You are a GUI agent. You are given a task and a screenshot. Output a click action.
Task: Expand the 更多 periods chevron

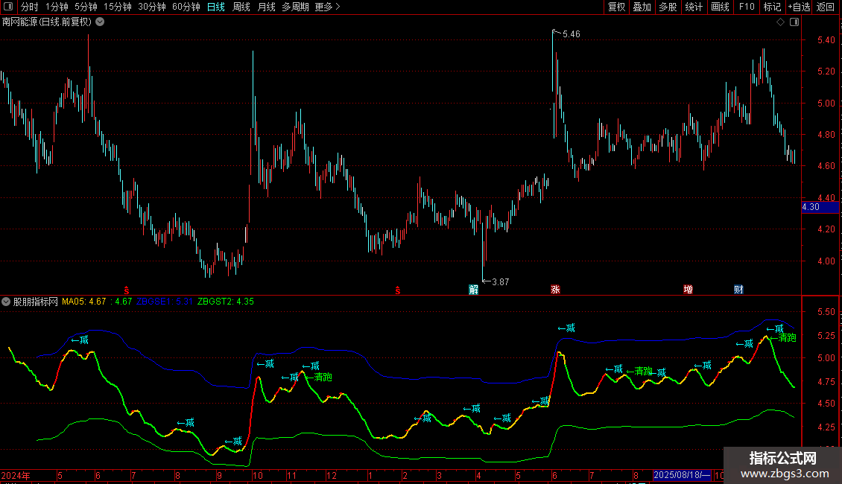point(338,7)
